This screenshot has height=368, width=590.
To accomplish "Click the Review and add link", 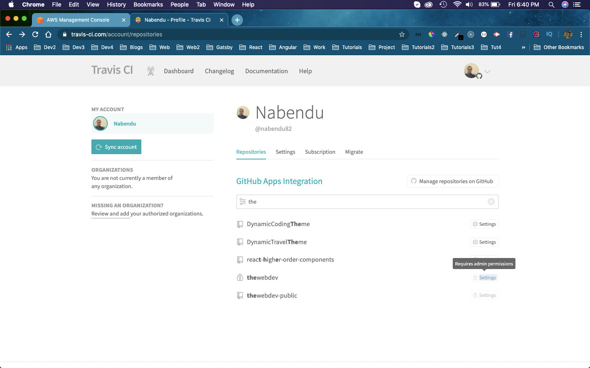I will tap(111, 214).
